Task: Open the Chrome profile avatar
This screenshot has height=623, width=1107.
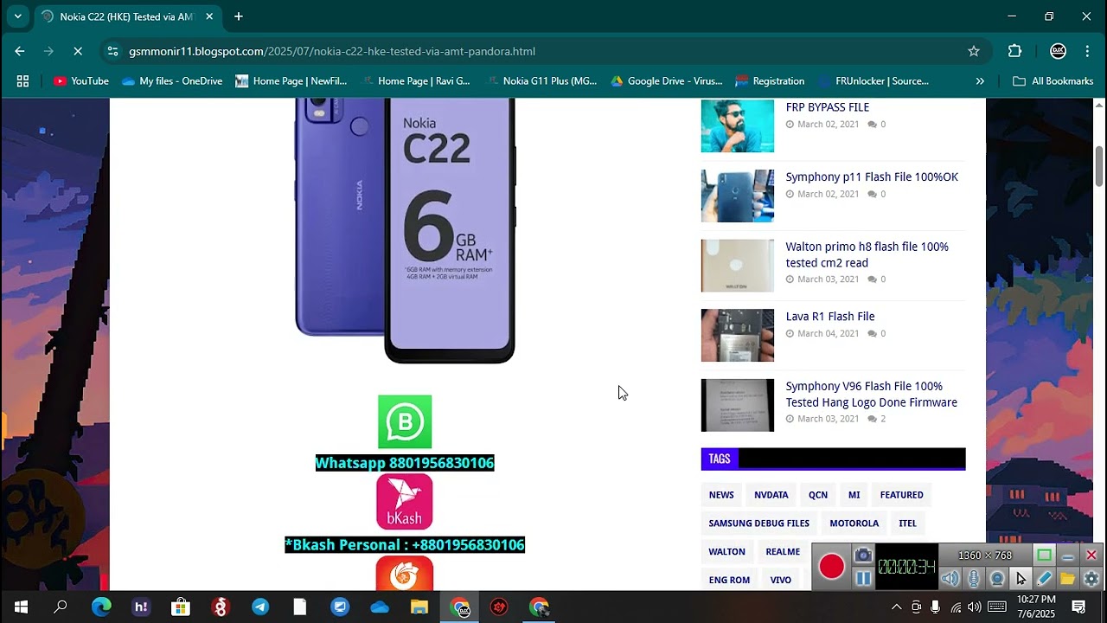Action: (x=1058, y=51)
